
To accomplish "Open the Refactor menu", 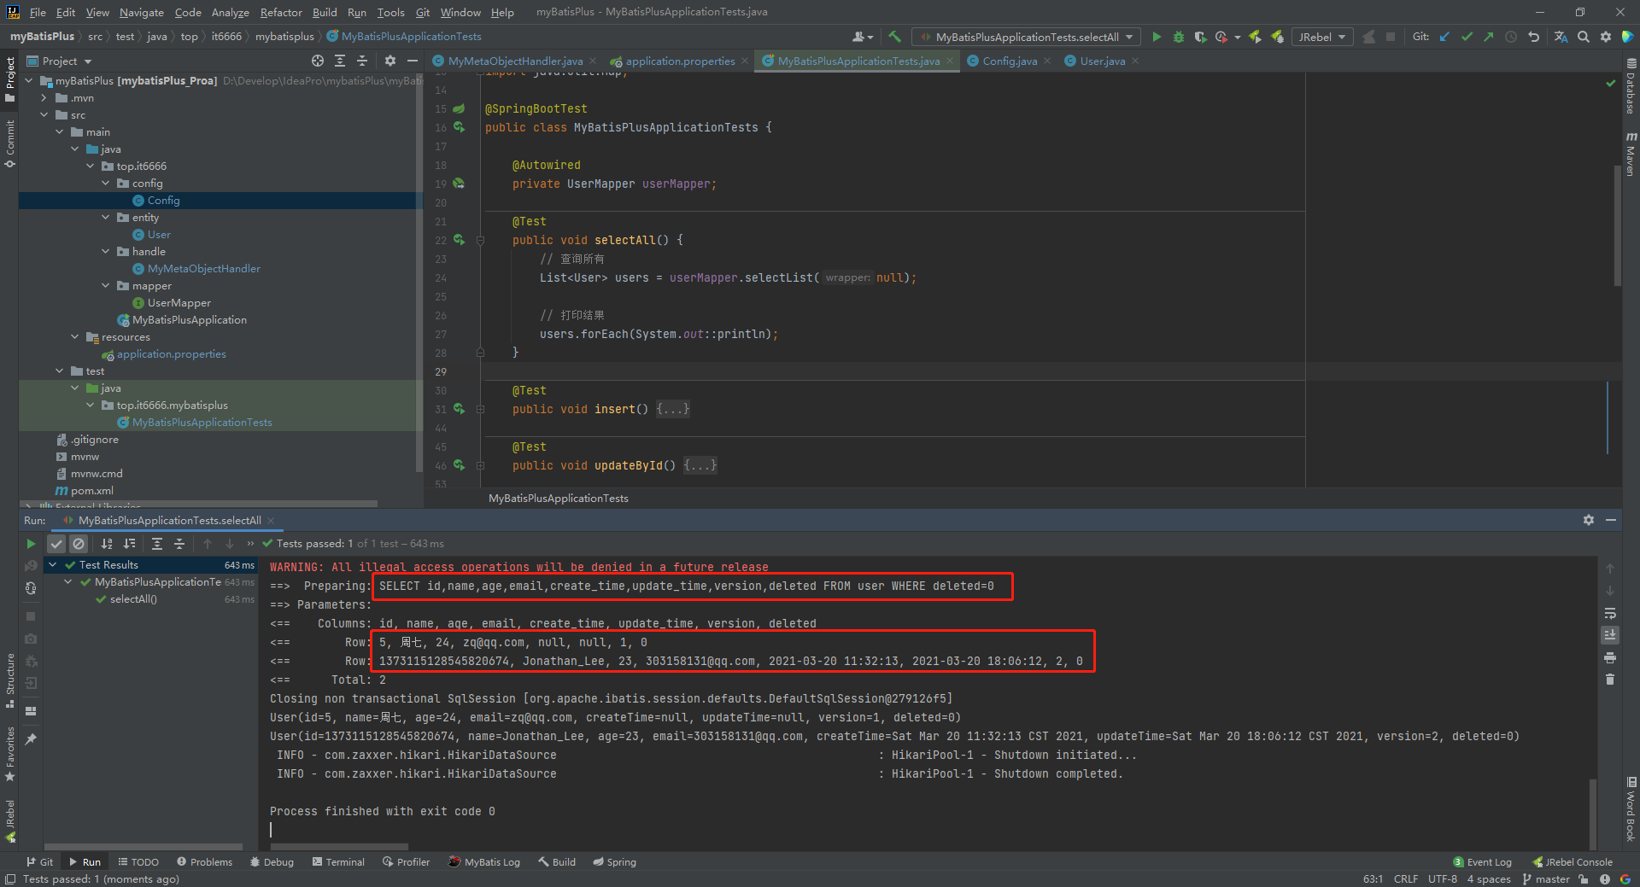I will (x=281, y=12).
